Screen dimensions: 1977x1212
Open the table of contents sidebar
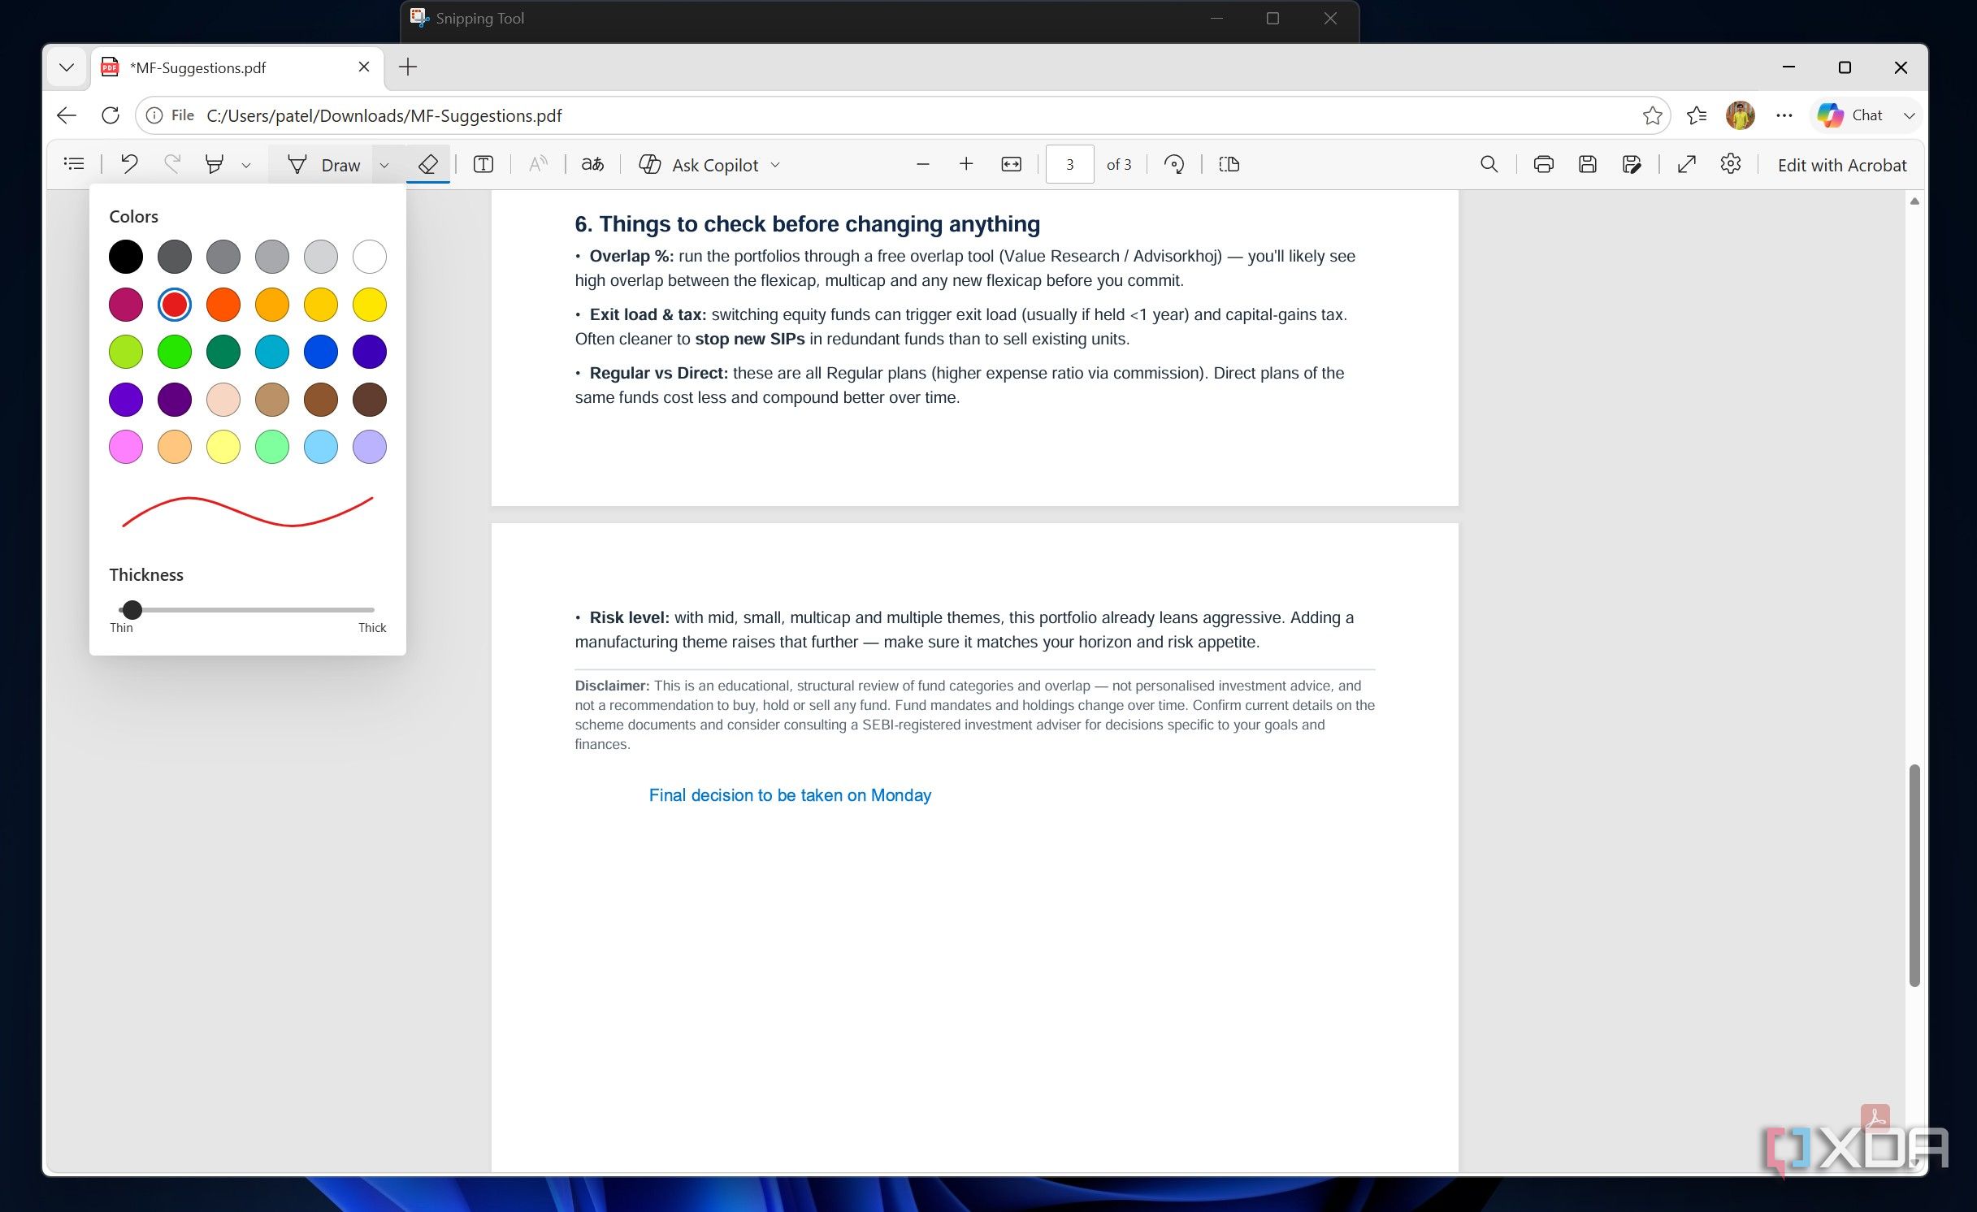[x=74, y=164]
